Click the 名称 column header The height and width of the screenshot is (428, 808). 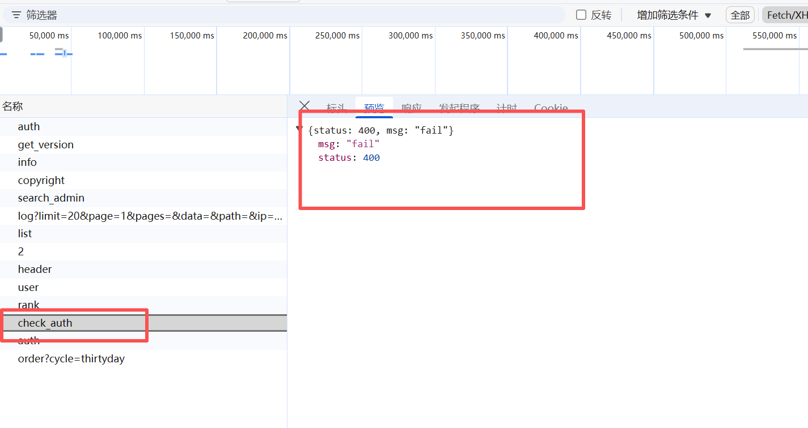(x=12, y=106)
